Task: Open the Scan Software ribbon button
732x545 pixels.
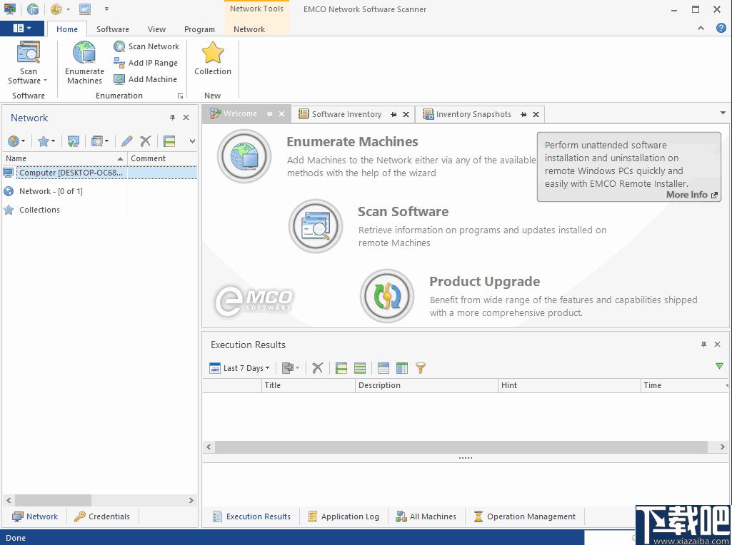Action: [x=28, y=63]
